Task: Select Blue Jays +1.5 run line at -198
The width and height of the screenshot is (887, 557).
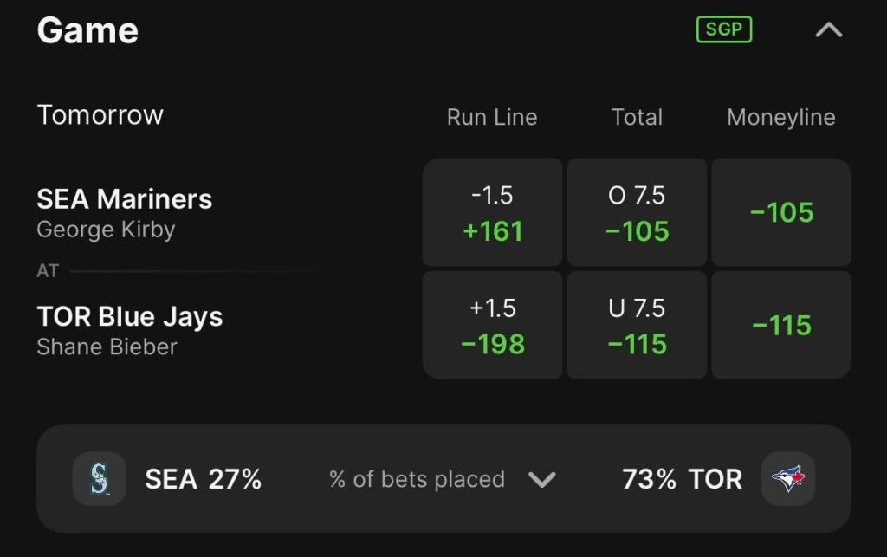Action: [492, 325]
